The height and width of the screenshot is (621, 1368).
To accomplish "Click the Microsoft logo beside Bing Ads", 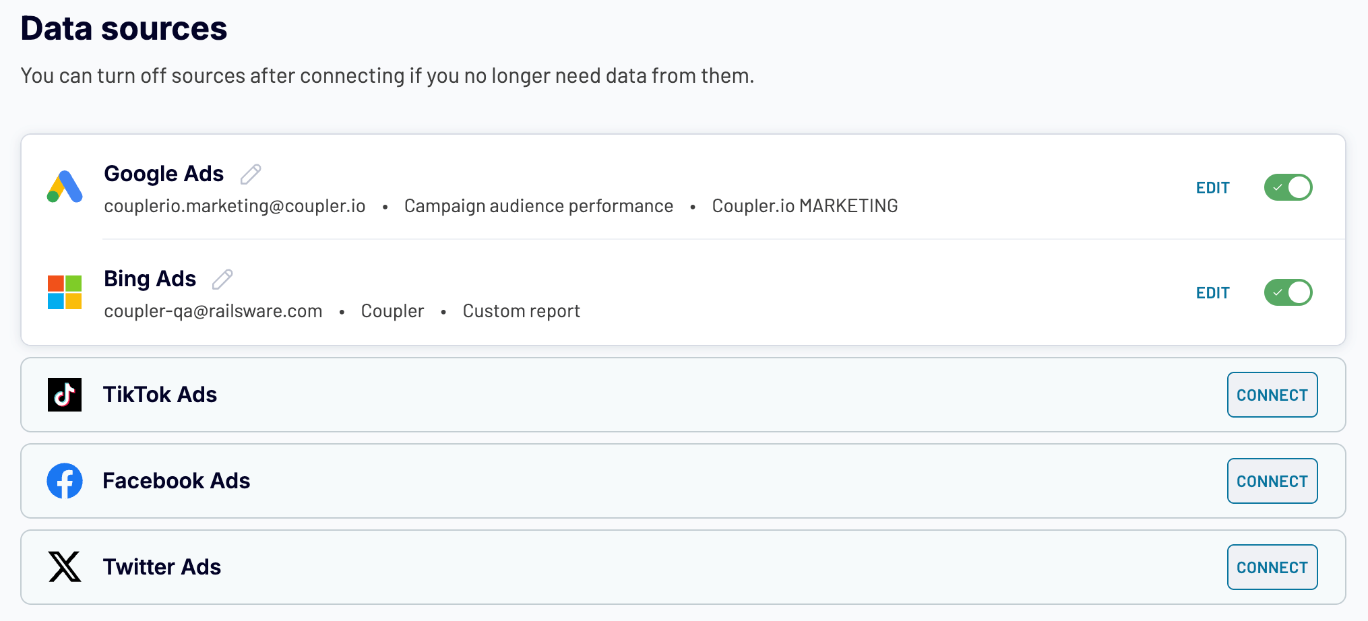I will (64, 292).
